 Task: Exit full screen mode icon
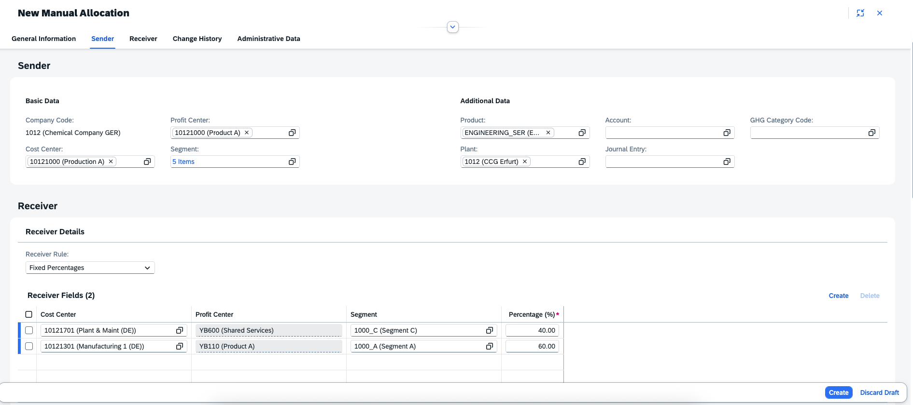pos(860,13)
